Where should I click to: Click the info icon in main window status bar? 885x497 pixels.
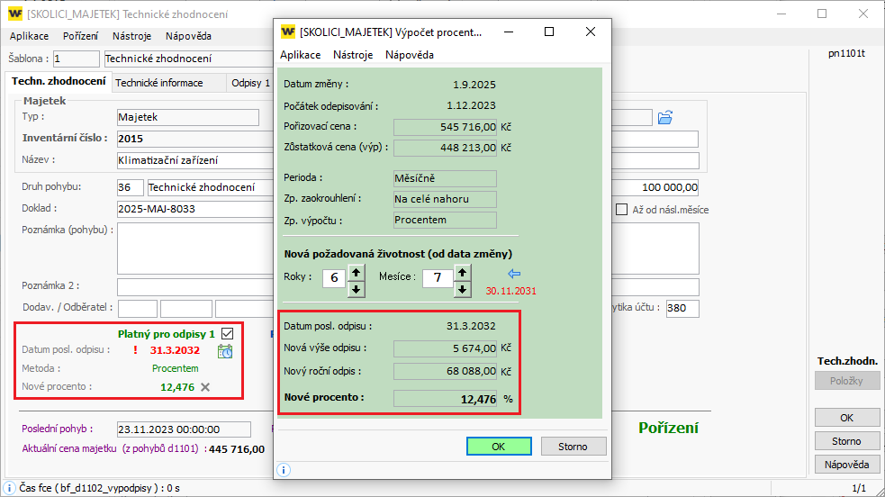click(9, 488)
